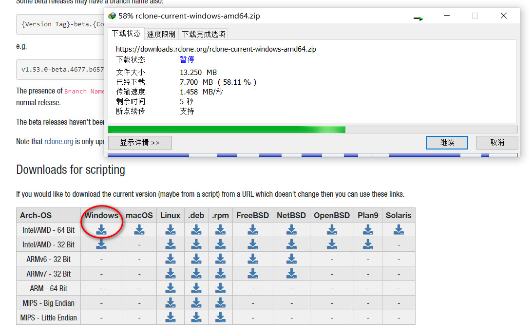The height and width of the screenshot is (336, 532).
Task: Click the 暂停 download status value
Action: (x=187, y=59)
